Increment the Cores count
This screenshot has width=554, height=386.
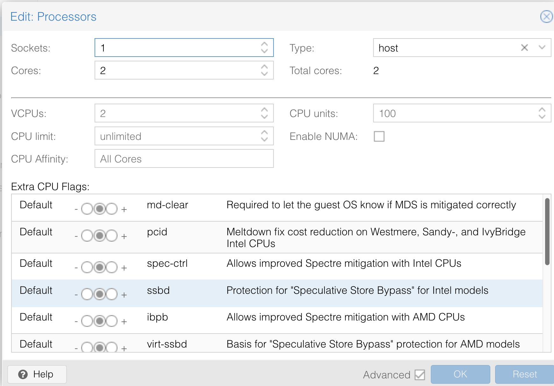(x=264, y=67)
